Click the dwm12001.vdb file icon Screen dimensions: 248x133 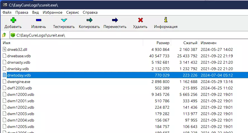4,101
